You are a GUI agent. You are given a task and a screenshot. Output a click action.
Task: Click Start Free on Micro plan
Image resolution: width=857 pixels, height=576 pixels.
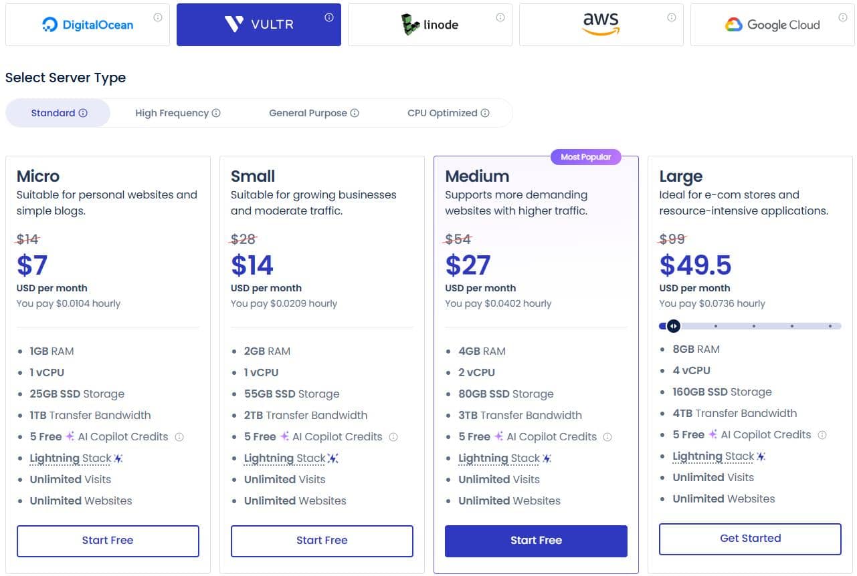(x=108, y=541)
